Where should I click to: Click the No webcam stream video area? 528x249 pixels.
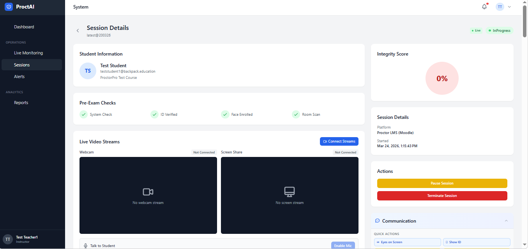tap(148, 195)
